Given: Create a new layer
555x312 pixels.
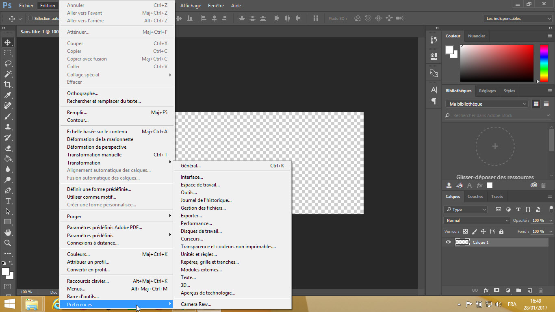Looking at the screenshot, I should [529, 290].
